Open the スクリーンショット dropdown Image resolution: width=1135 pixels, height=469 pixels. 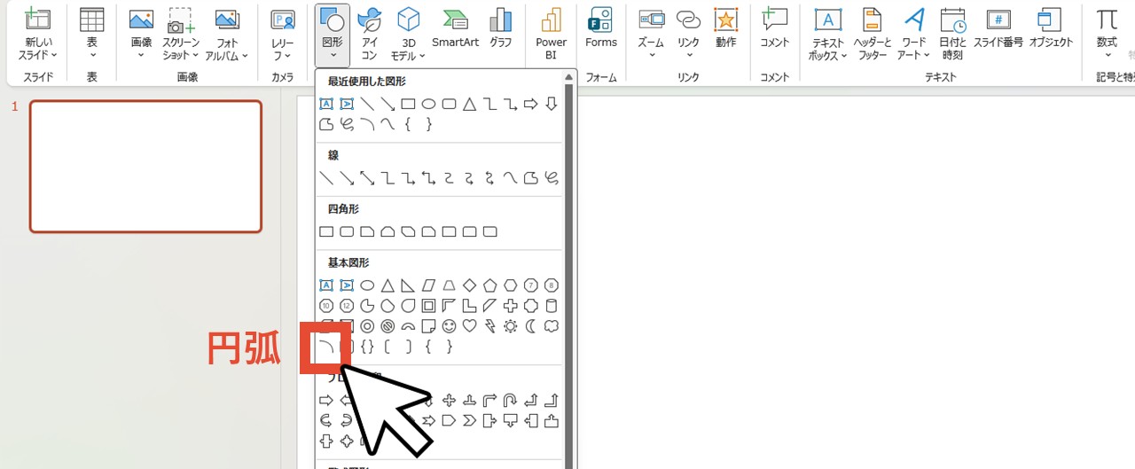coord(181,43)
